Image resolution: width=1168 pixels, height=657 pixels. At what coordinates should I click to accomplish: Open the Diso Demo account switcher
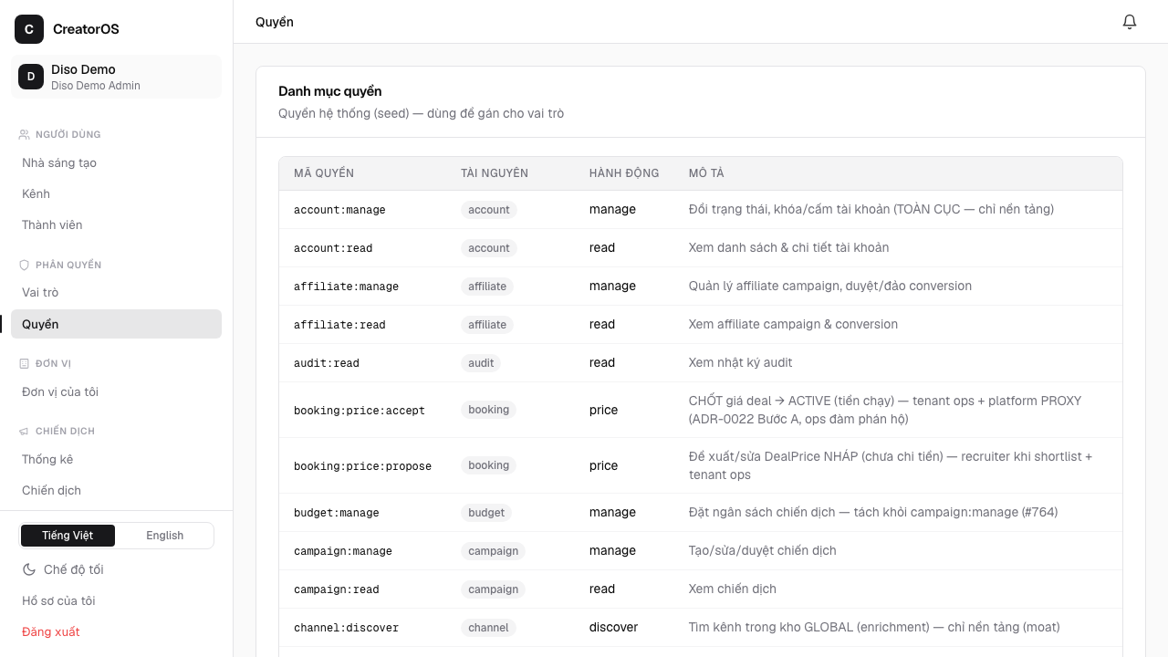tap(117, 77)
